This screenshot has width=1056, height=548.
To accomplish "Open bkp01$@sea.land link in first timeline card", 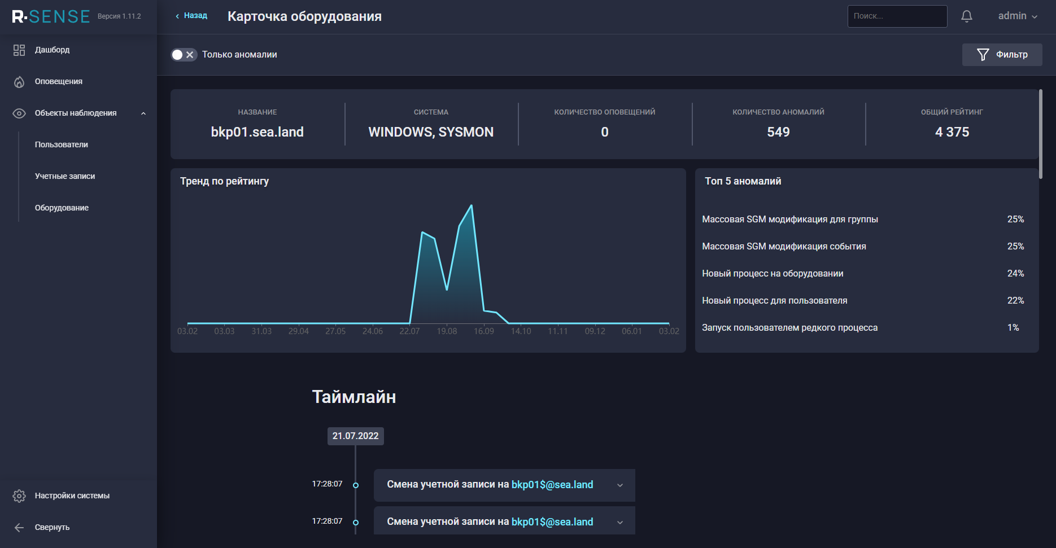I will click(552, 485).
